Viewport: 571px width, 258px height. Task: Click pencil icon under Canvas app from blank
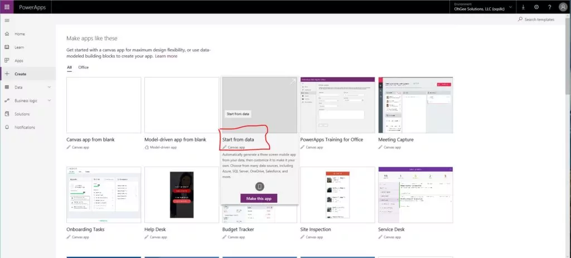[69, 147]
